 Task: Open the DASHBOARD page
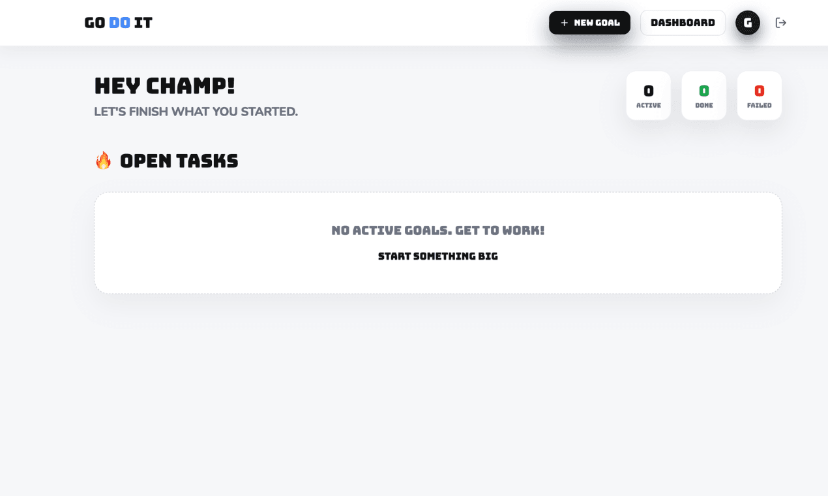pos(683,22)
